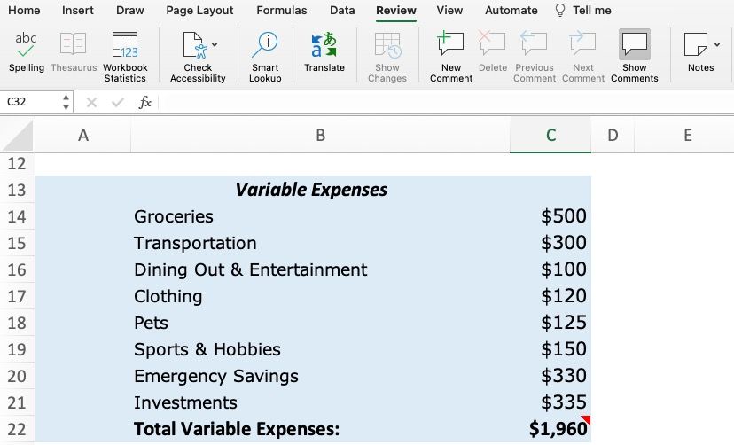Select the $100 amount cell

point(550,269)
